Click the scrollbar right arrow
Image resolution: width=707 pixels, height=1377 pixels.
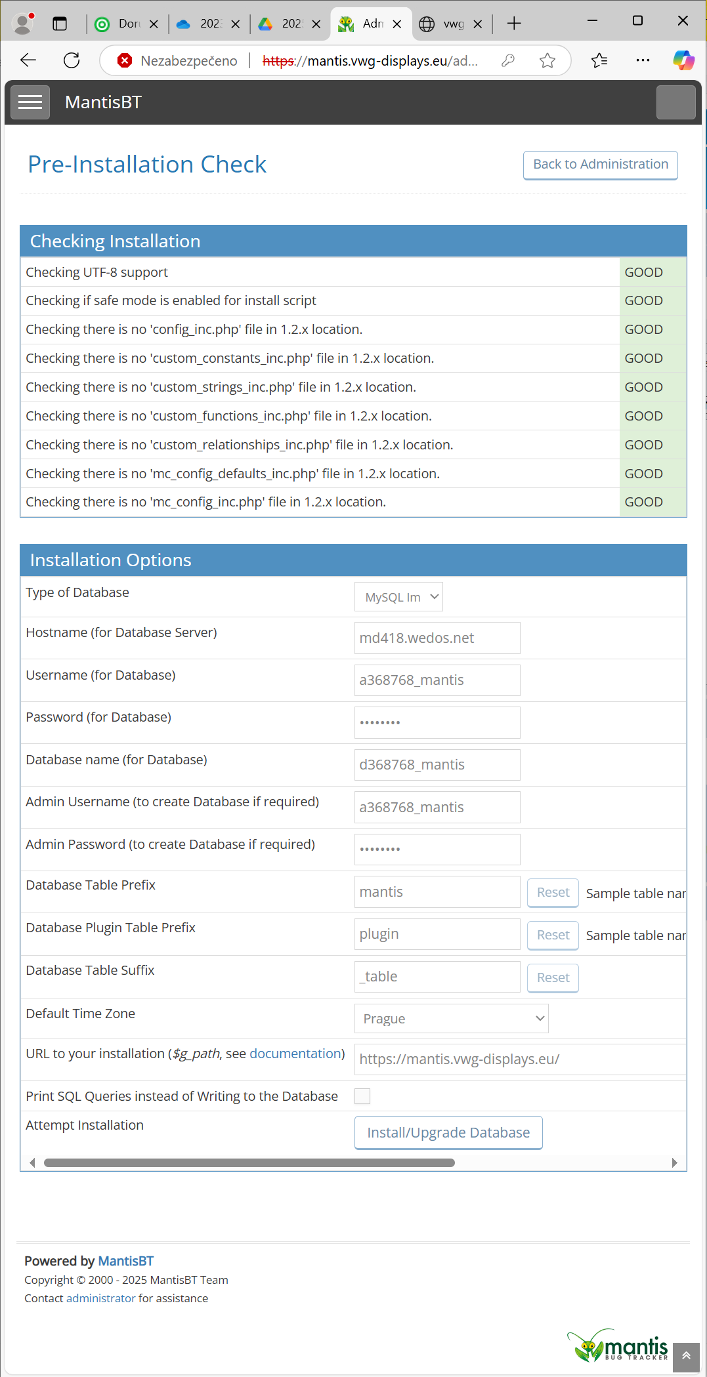coord(675,1162)
